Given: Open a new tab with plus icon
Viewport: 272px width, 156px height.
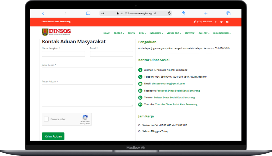Looking at the screenshot, I should 206,13.
